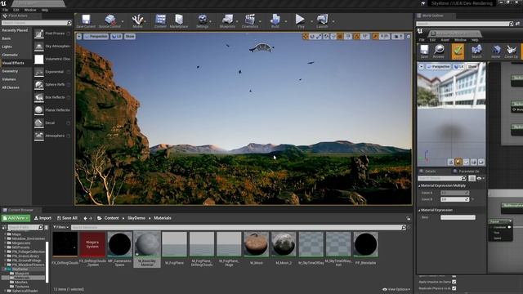Open the Settings toolbar icon

point(202,21)
